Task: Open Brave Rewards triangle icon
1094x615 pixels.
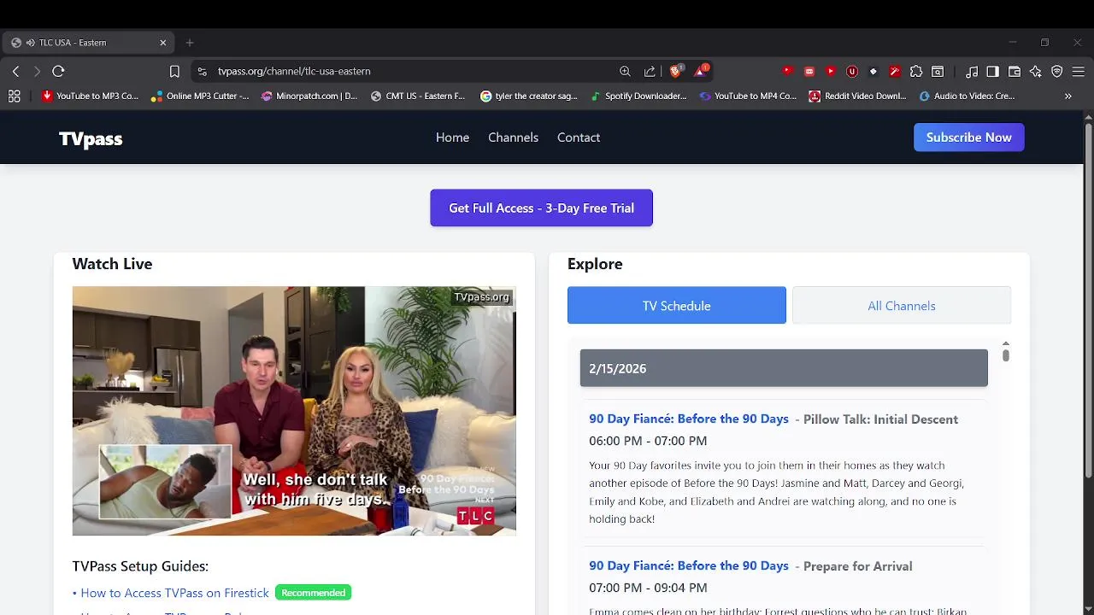Action: pos(701,71)
